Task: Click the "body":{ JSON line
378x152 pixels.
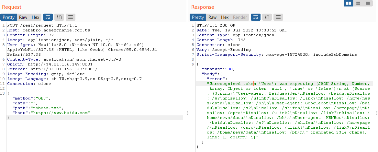Action: click(x=212, y=74)
